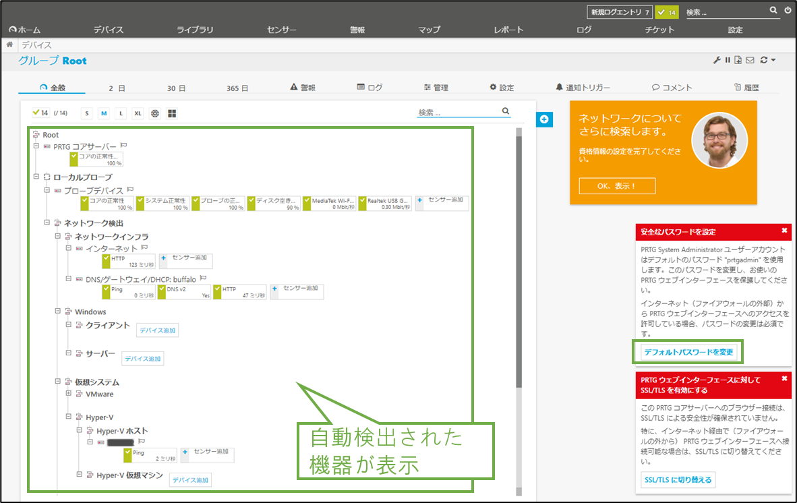Open system settings with the wrench icon
This screenshot has width=797, height=503.
tap(716, 59)
